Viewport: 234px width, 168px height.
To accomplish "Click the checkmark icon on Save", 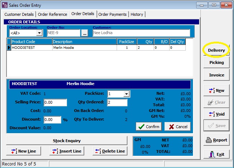I will [x=211, y=126].
